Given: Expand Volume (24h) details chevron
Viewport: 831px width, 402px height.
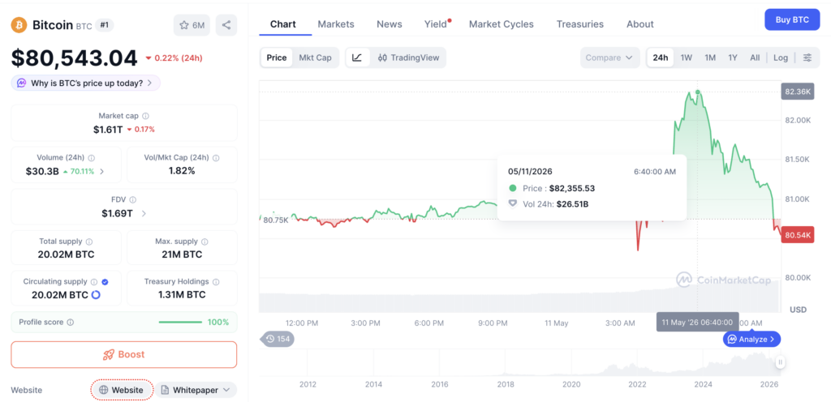Looking at the screenshot, I should pyautogui.click(x=101, y=171).
